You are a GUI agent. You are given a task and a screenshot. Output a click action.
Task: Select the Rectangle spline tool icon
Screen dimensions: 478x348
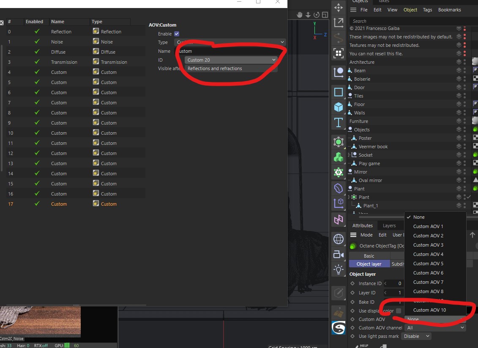(x=339, y=92)
